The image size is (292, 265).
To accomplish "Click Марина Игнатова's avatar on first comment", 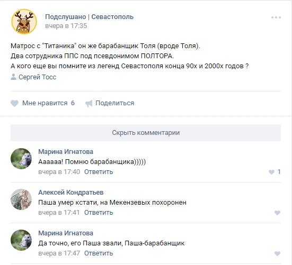I will point(21,159).
